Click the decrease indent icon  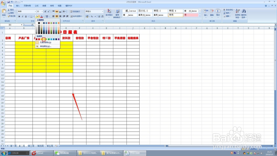coord(64,16)
